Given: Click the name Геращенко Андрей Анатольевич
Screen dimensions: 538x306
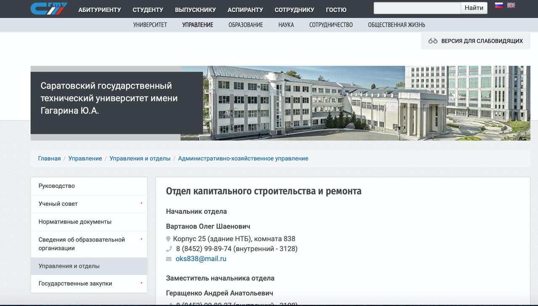Looking at the screenshot, I should pos(219,293).
